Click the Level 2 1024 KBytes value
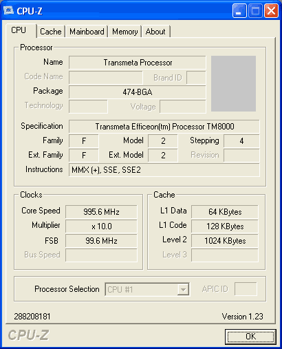Screen dimensions: 282x349 (x=225, y=241)
